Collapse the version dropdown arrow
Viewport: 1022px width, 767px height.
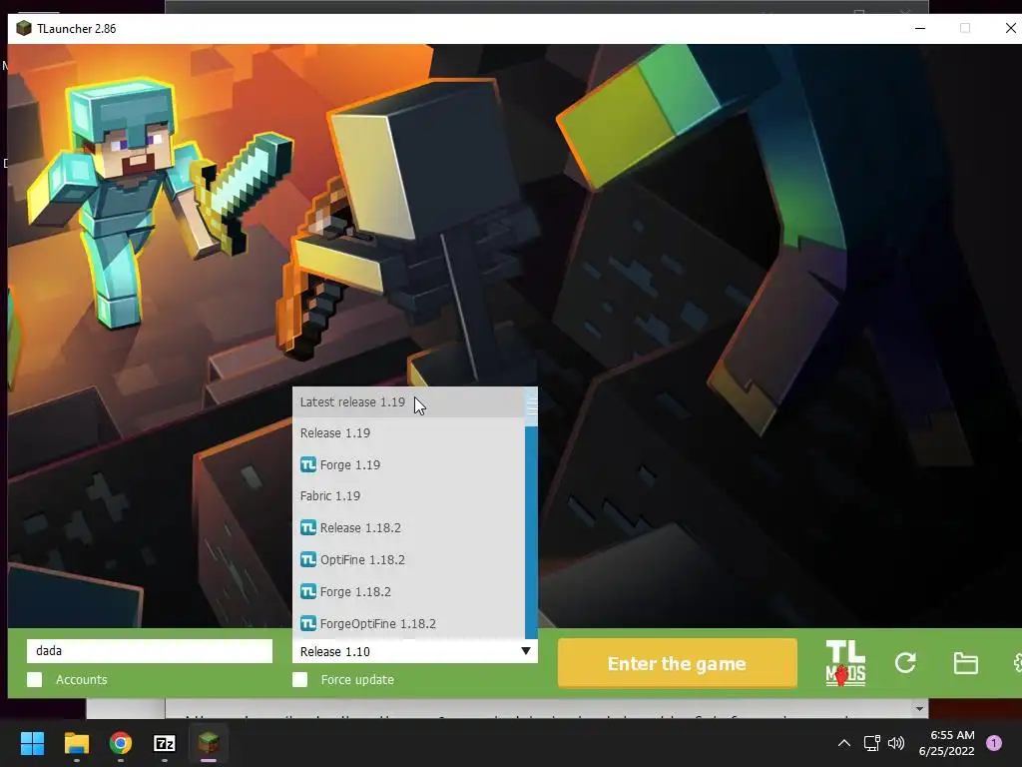point(525,651)
